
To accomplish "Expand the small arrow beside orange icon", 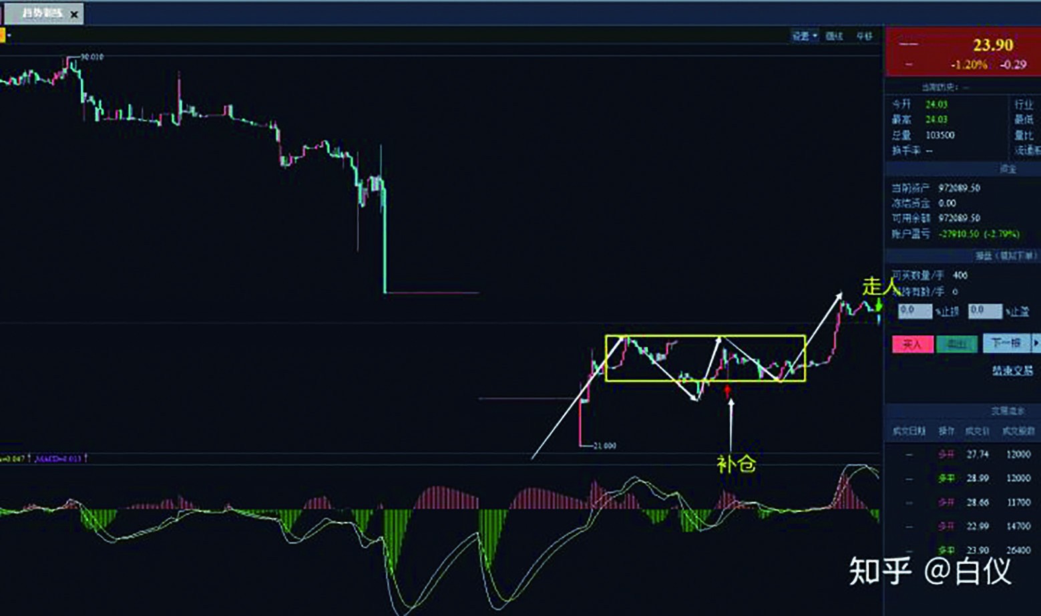I will 9,35.
